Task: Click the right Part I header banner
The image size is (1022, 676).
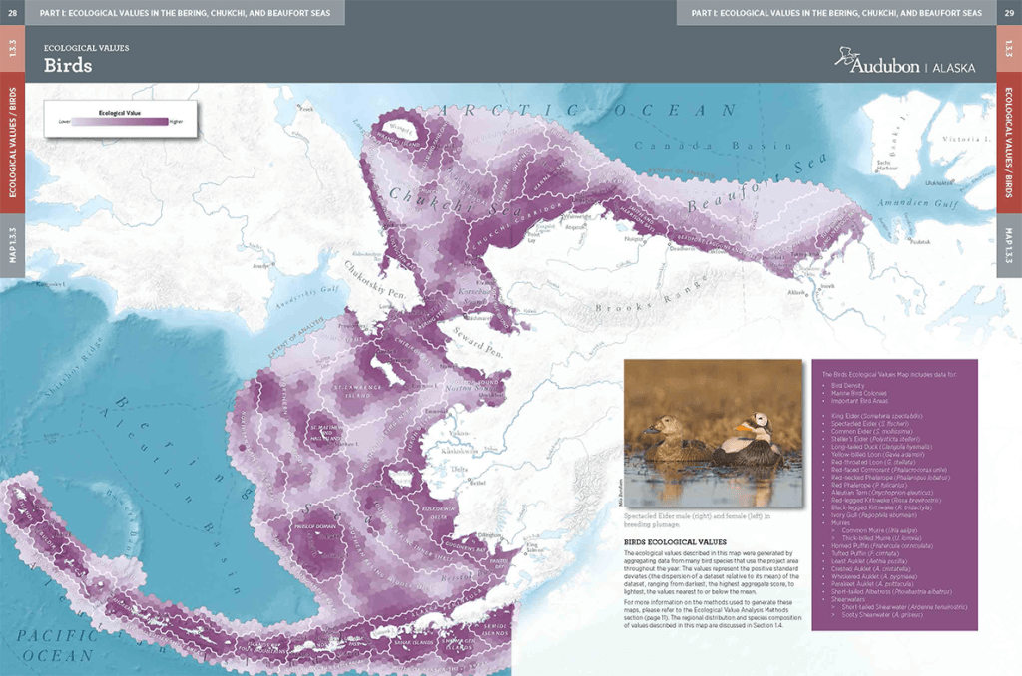Action: pos(836,11)
